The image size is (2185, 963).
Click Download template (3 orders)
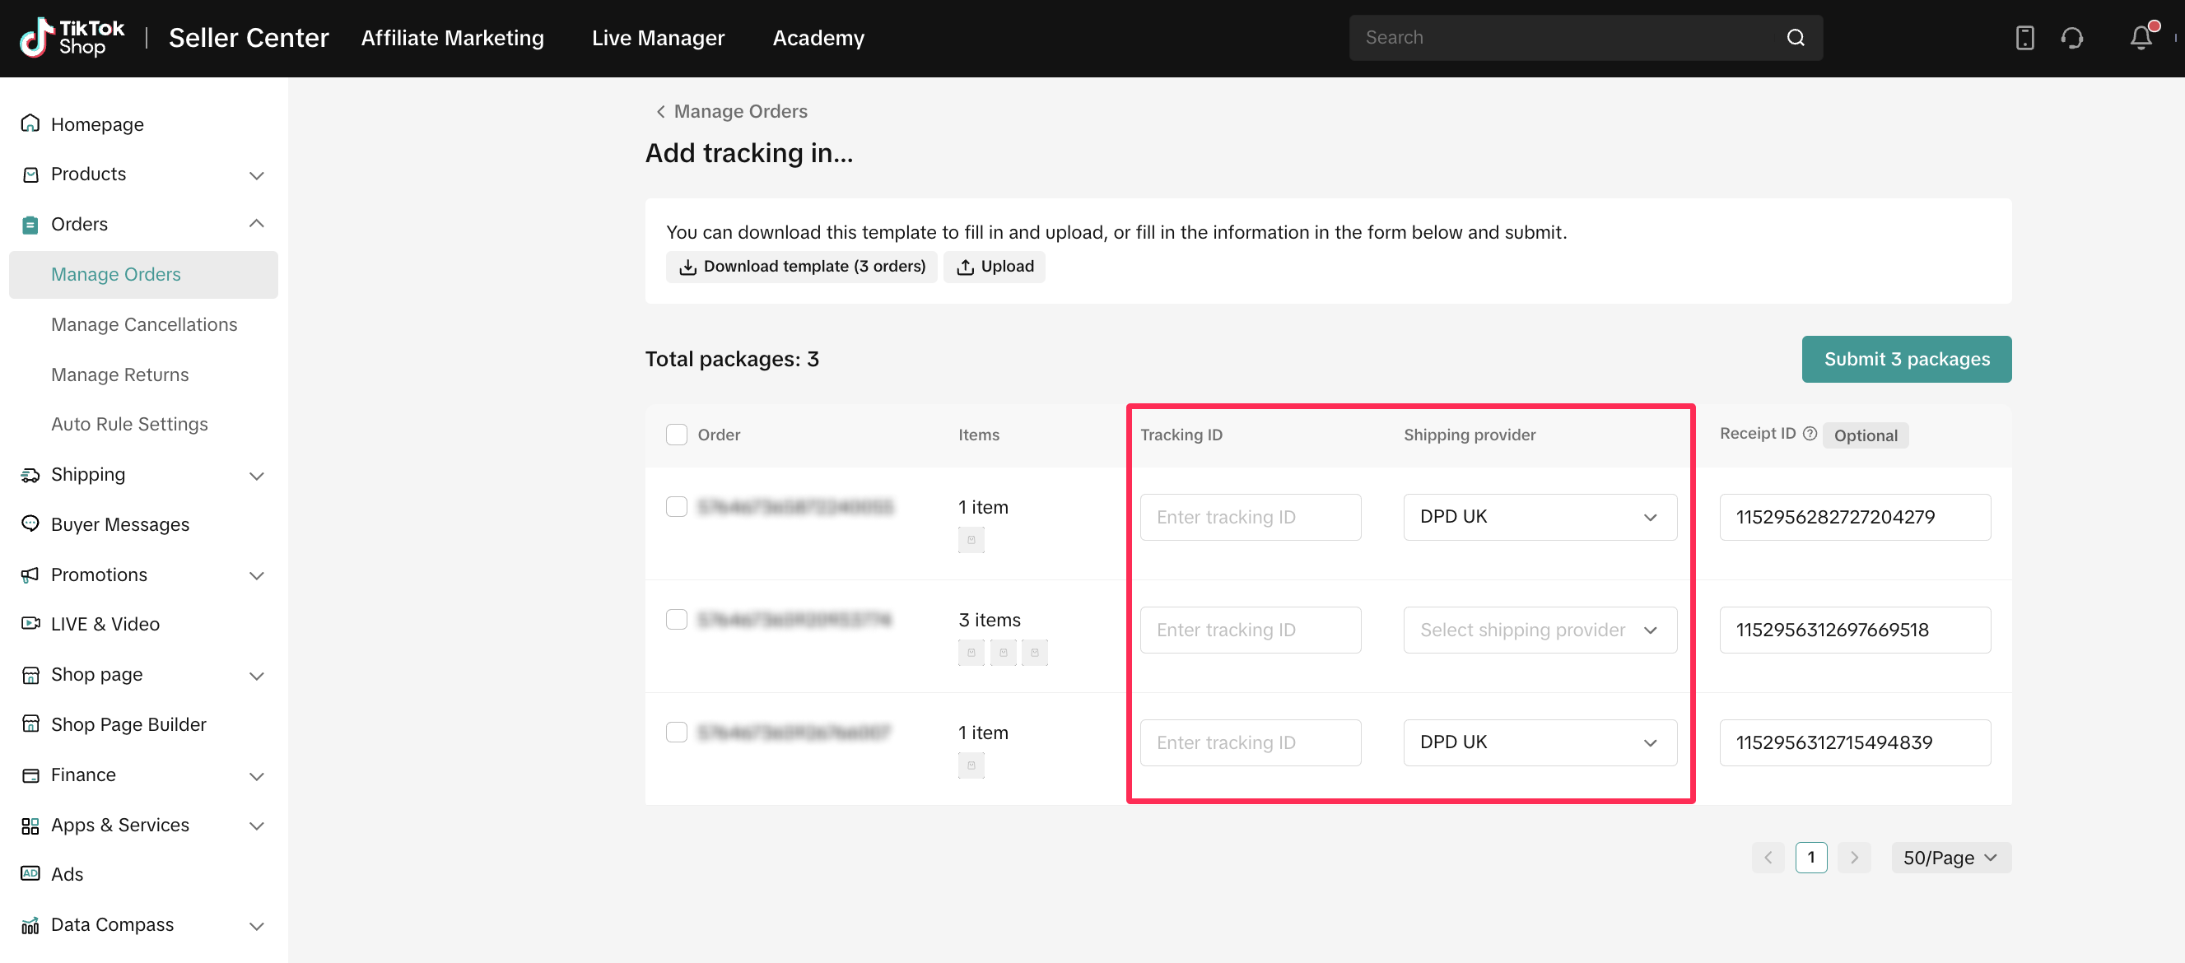pyautogui.click(x=802, y=266)
